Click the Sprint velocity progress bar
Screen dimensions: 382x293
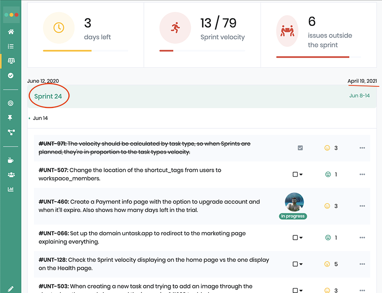[x=202, y=51]
